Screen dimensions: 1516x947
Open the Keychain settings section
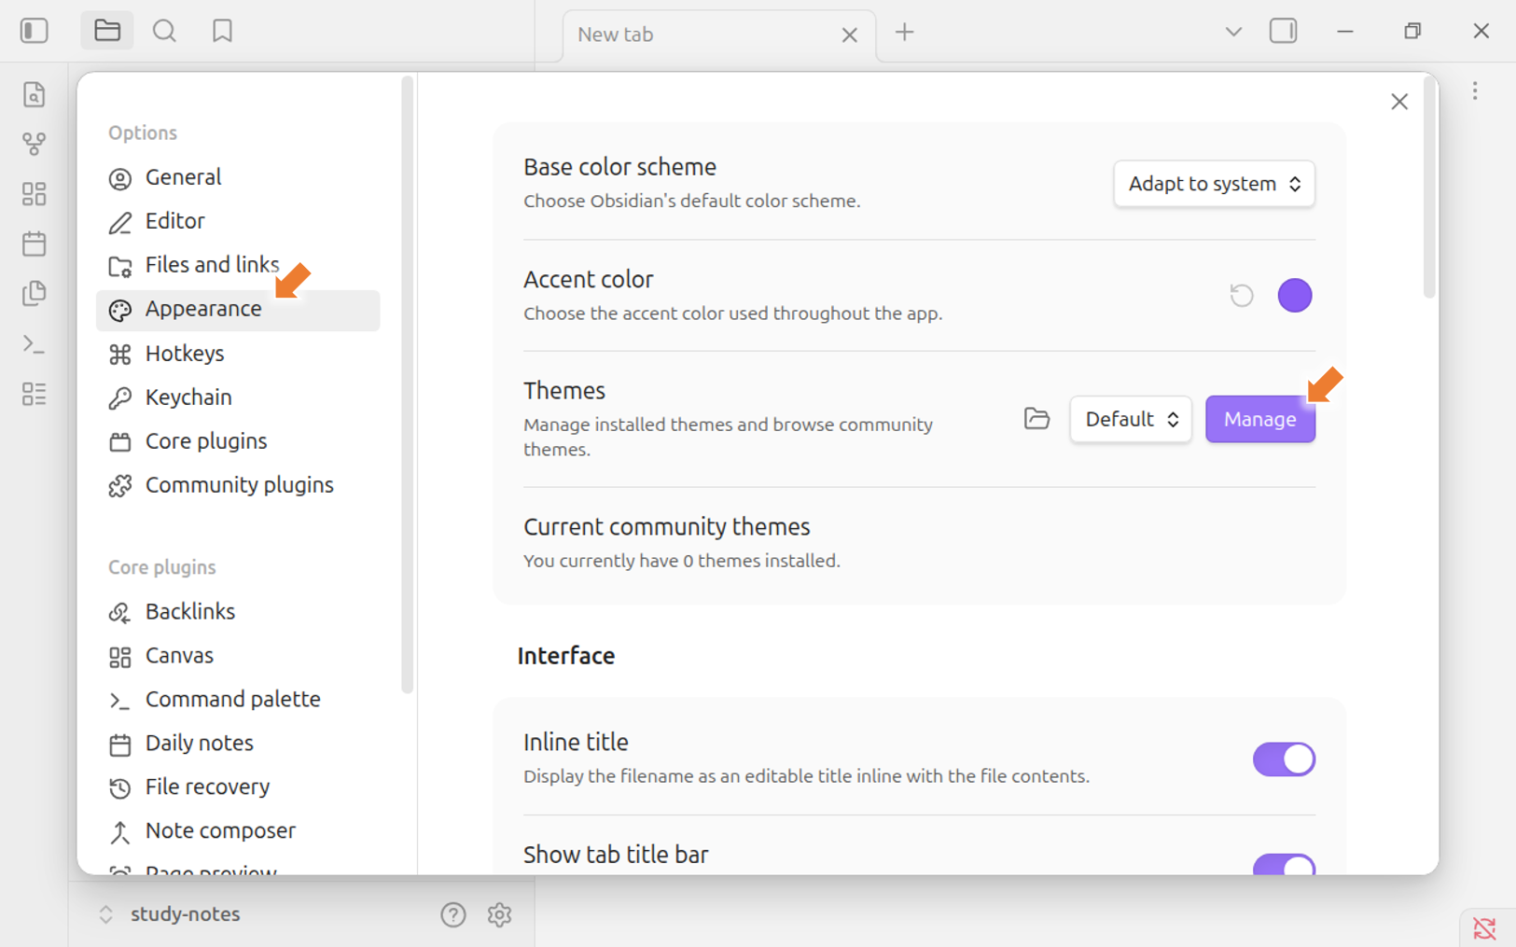238,397
